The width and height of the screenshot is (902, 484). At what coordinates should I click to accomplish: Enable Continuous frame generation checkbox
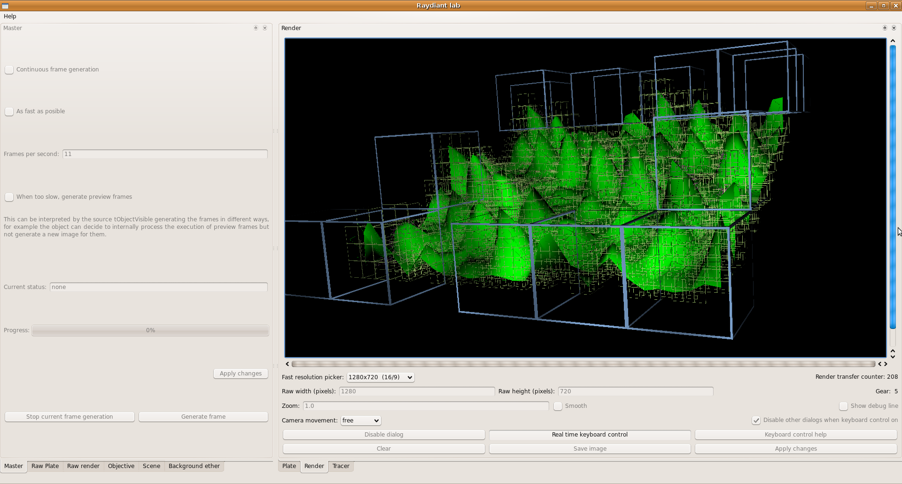click(9, 70)
